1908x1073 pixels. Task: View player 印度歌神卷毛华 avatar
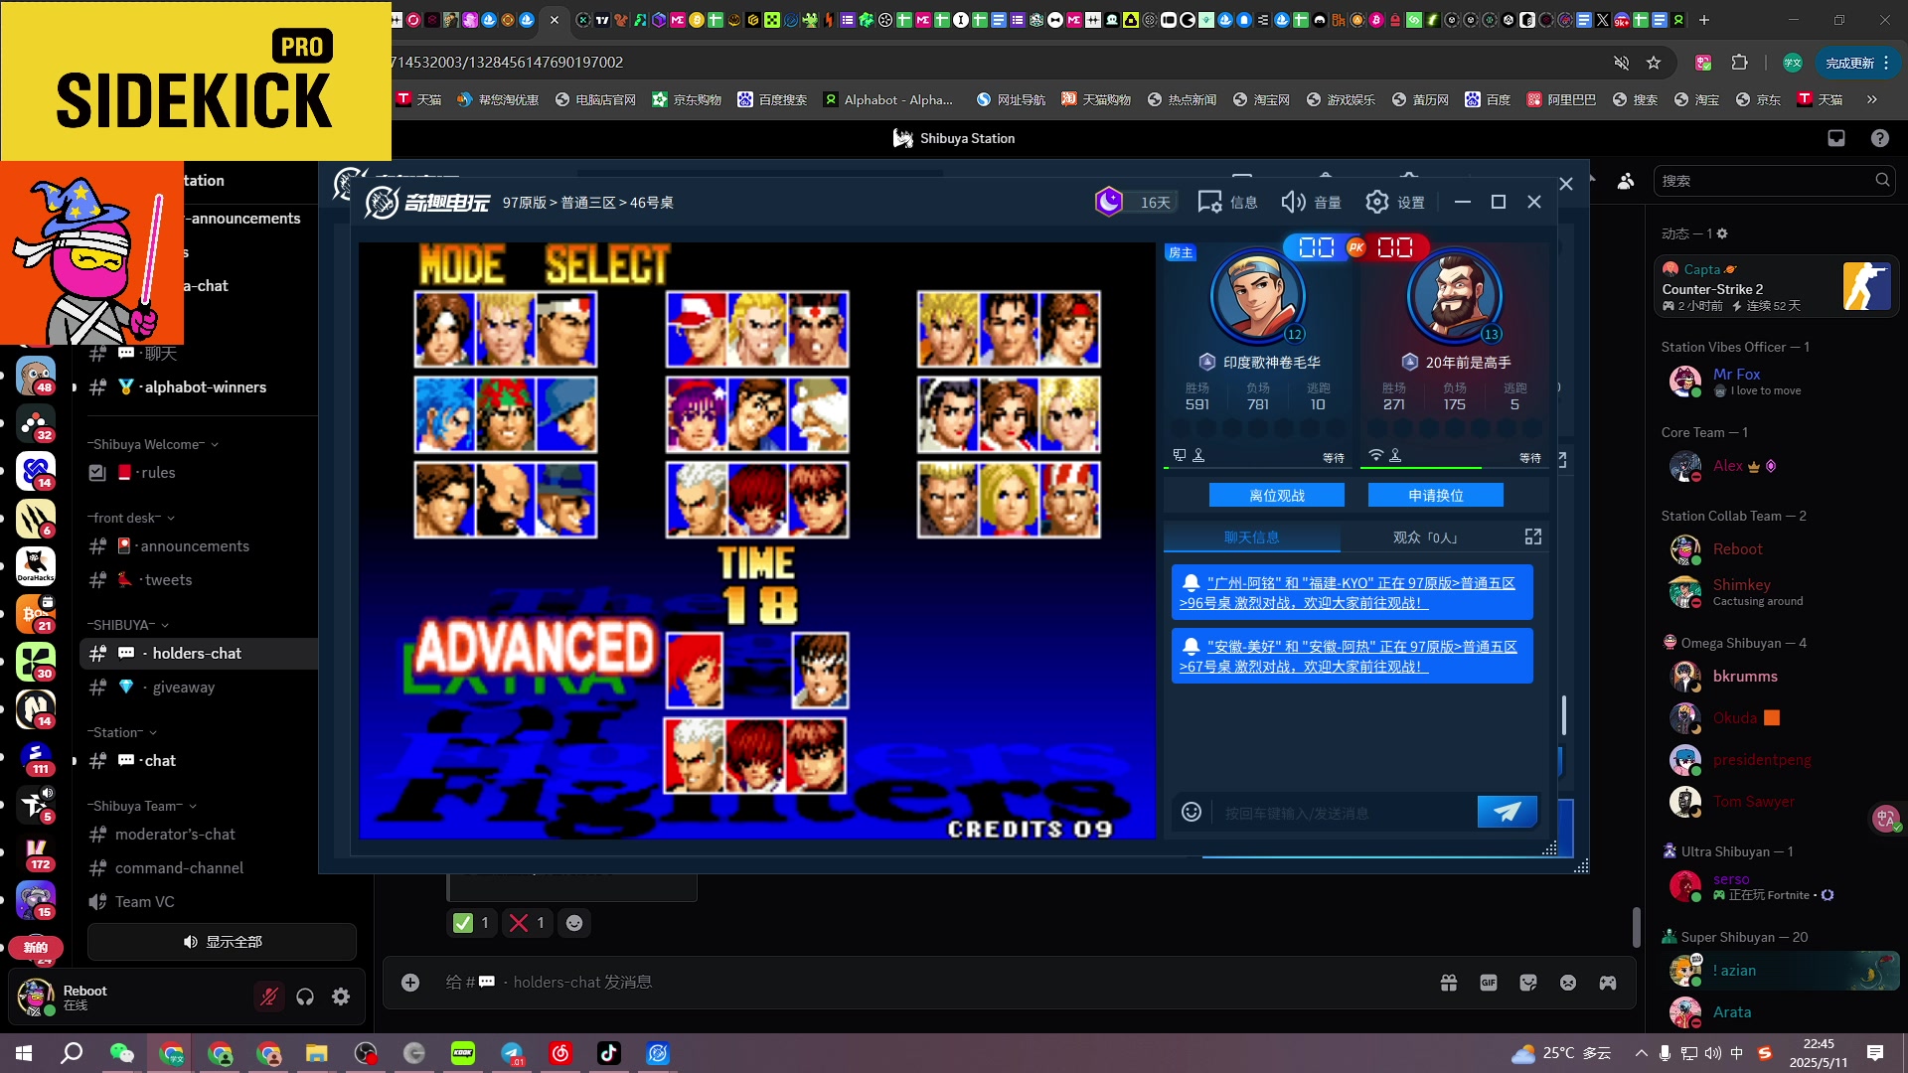1257,295
